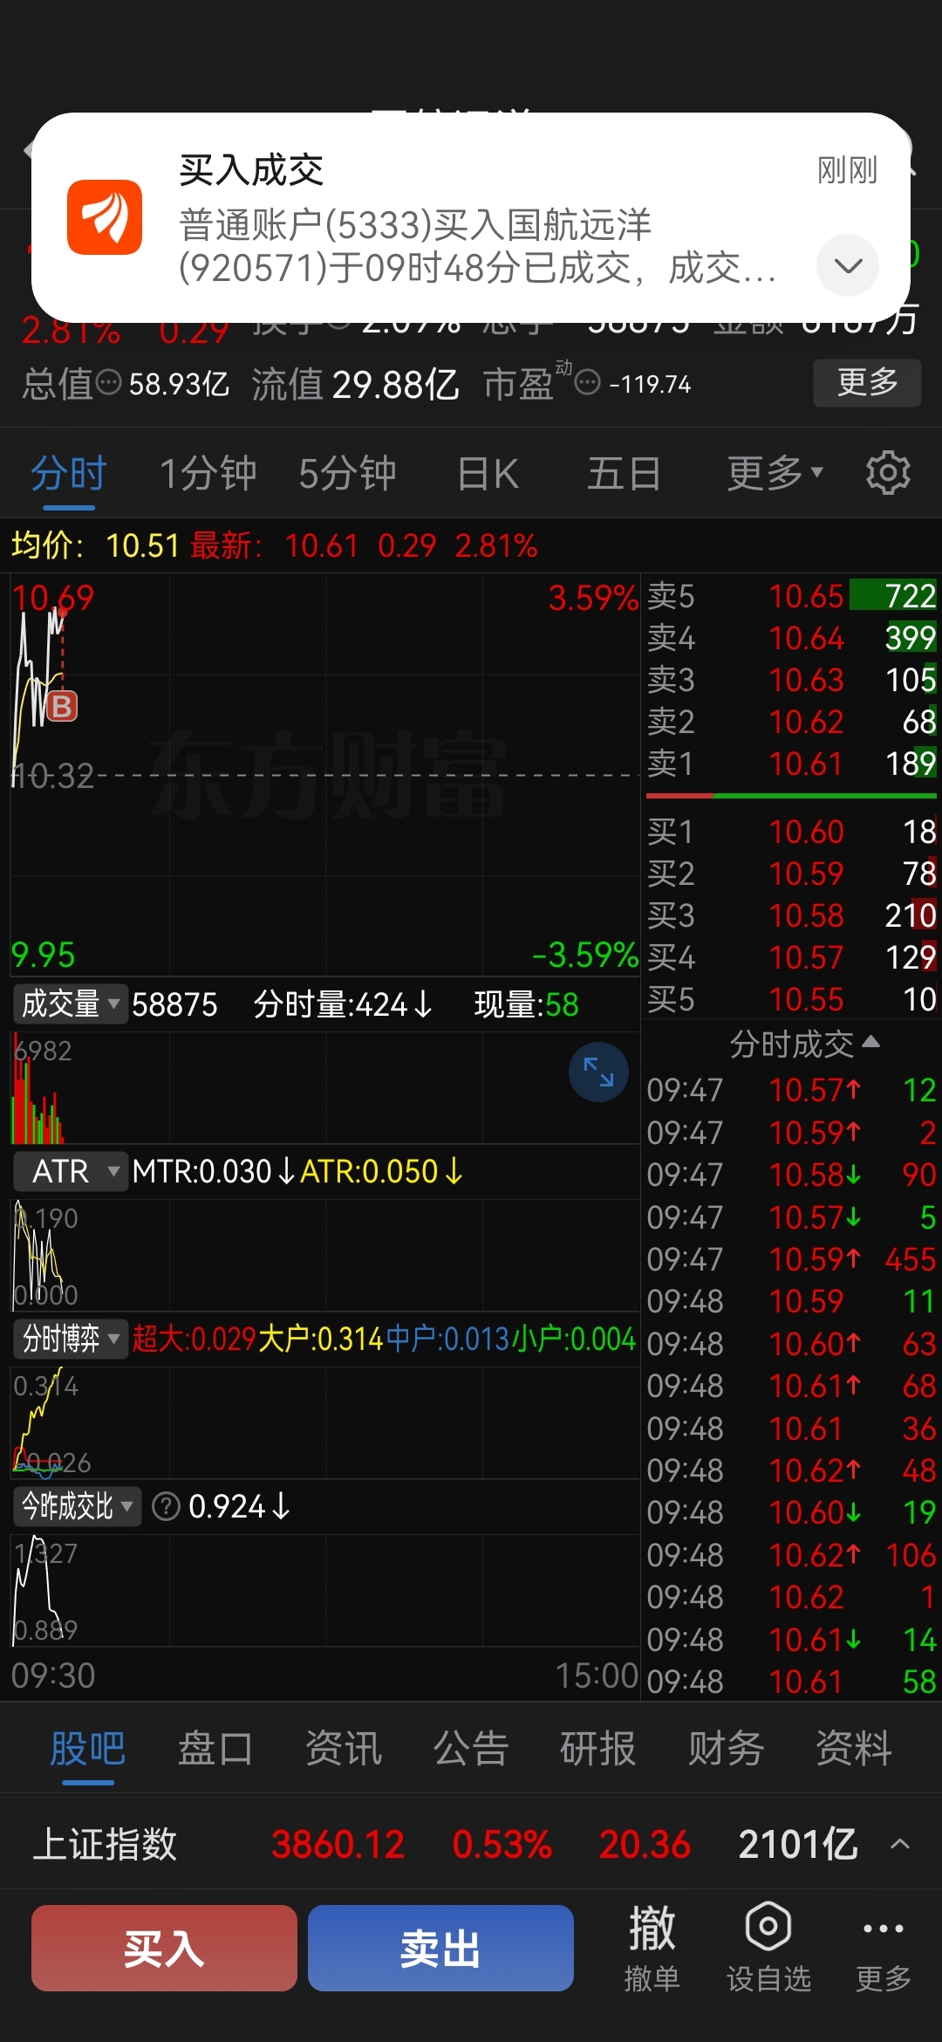
Task: Open the Eastmoney app icon in notification
Action: pos(105,217)
